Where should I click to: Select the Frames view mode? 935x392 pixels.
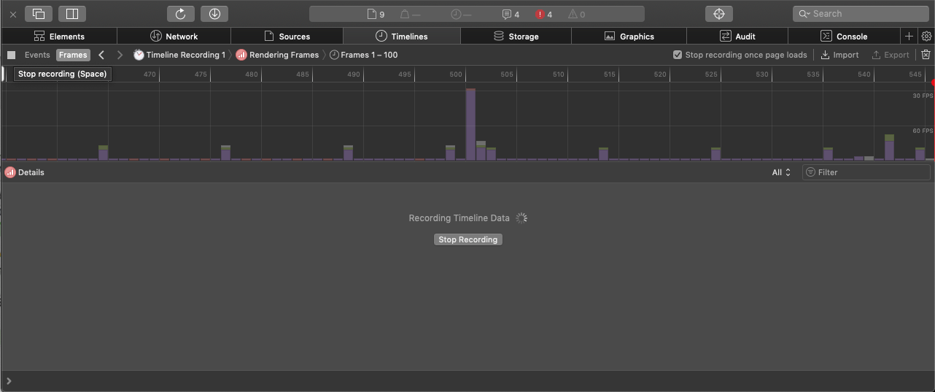coord(73,55)
